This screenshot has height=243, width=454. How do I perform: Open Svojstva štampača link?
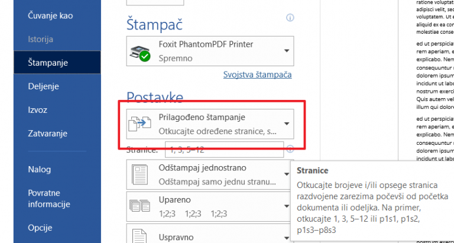(257, 74)
